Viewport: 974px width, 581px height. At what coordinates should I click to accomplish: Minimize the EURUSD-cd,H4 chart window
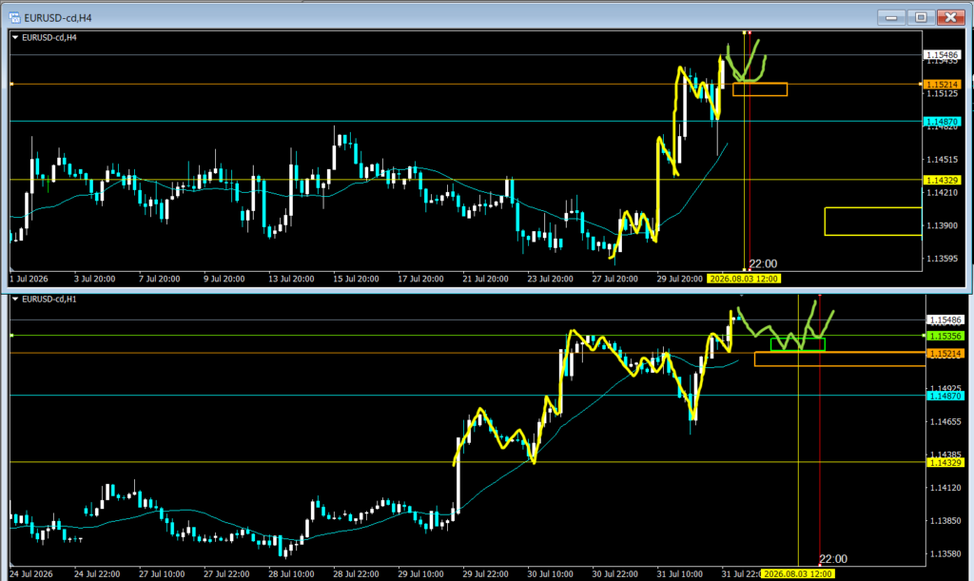(x=891, y=17)
